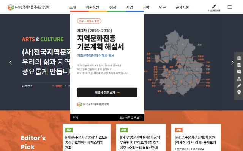The width and height of the screenshot is (243, 151).
Task: Click the organization chart icon in side menu
Action: click(x=239, y=79)
